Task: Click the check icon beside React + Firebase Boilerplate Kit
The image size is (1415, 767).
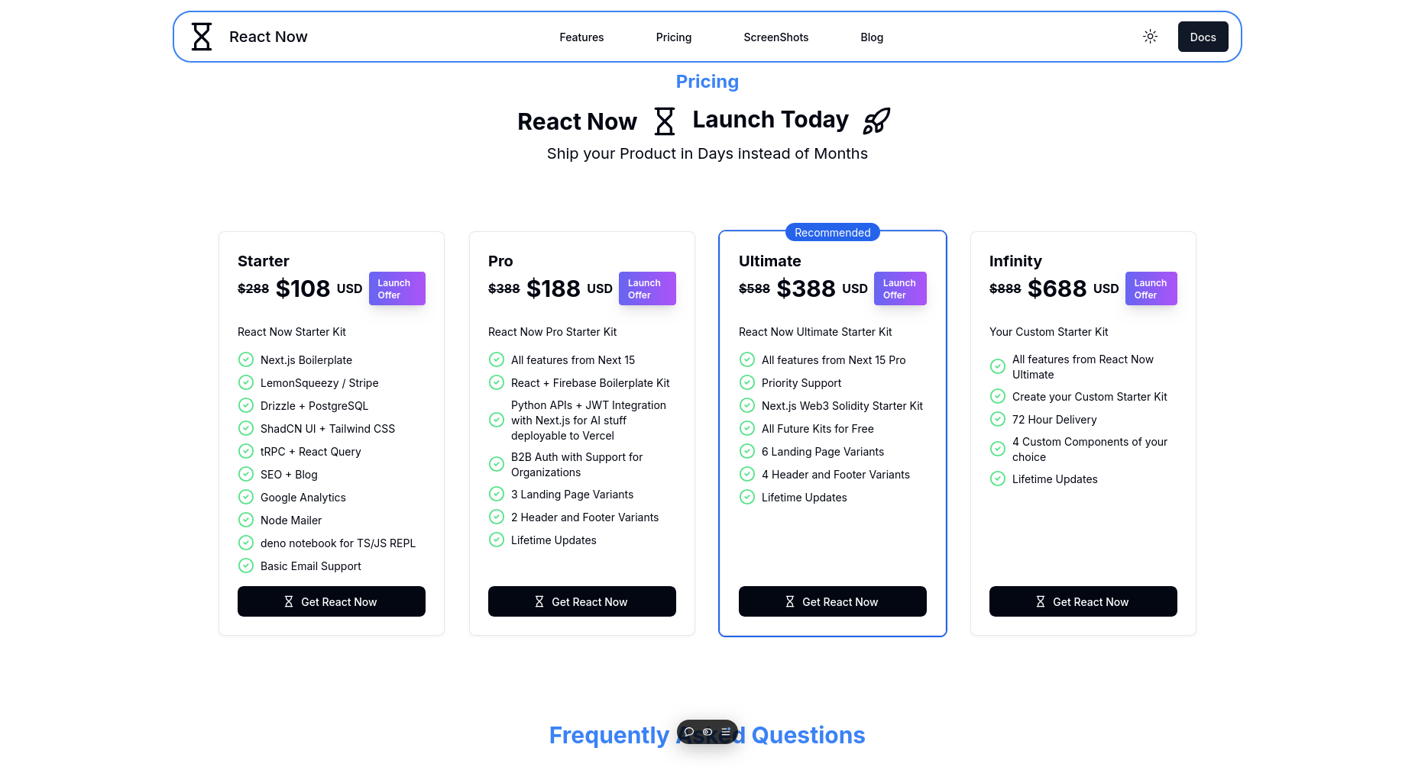Action: (x=497, y=382)
